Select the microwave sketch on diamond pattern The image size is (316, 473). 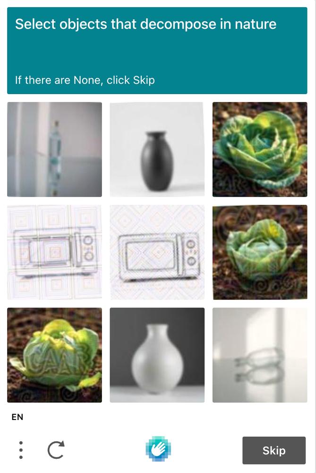point(157,252)
